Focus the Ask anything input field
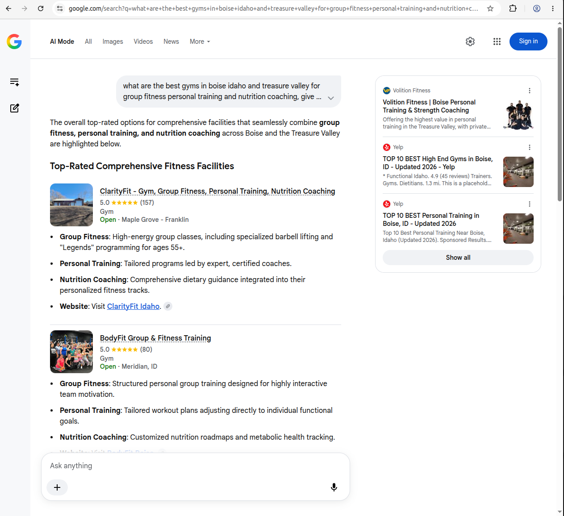 click(x=196, y=466)
